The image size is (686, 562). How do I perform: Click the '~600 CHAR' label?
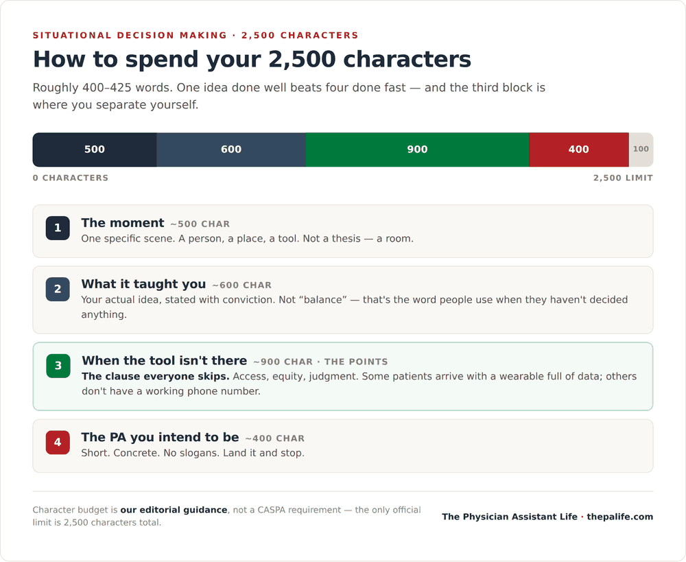[242, 285]
